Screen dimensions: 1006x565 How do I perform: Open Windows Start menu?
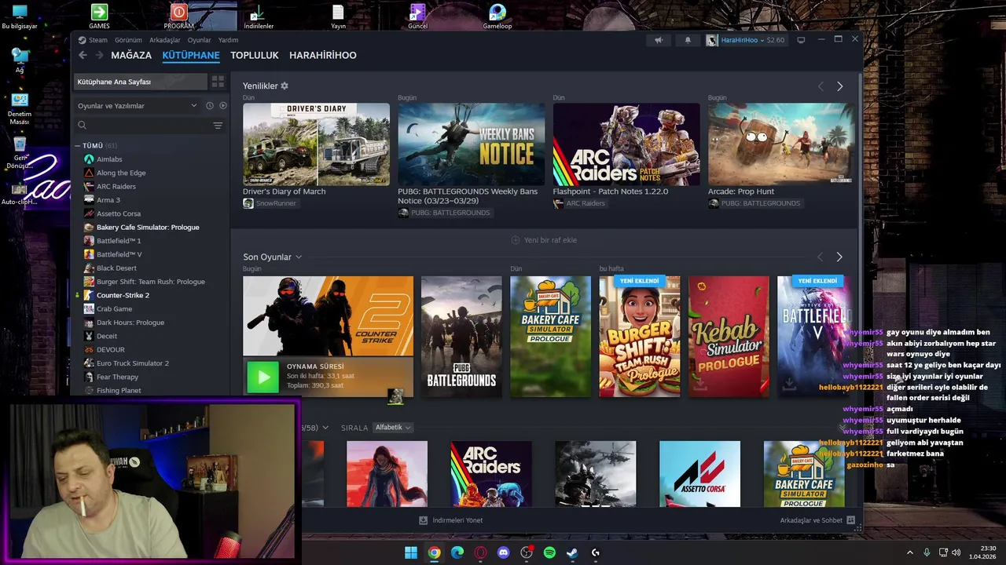pos(411,552)
